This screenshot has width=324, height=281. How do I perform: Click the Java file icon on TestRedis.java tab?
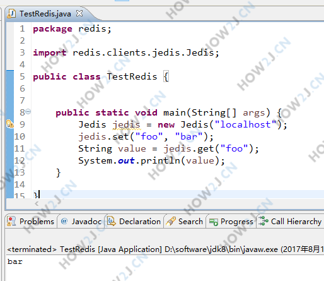click(11, 14)
